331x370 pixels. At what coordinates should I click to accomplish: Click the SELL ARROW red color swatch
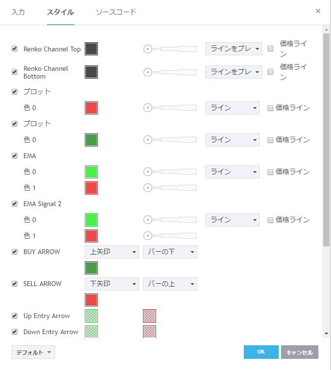(91, 300)
